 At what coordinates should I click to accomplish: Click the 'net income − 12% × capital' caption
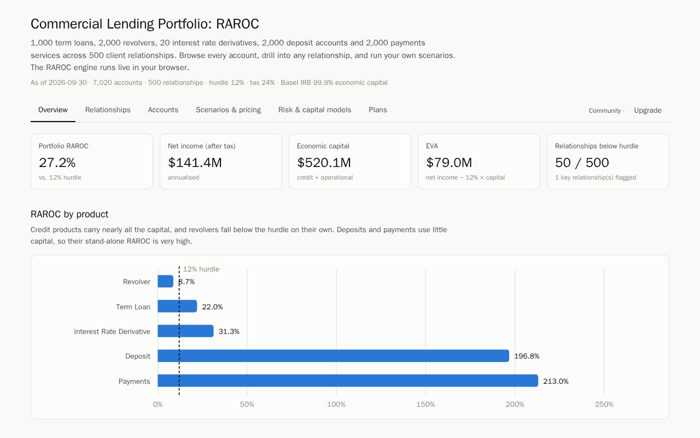(x=465, y=177)
